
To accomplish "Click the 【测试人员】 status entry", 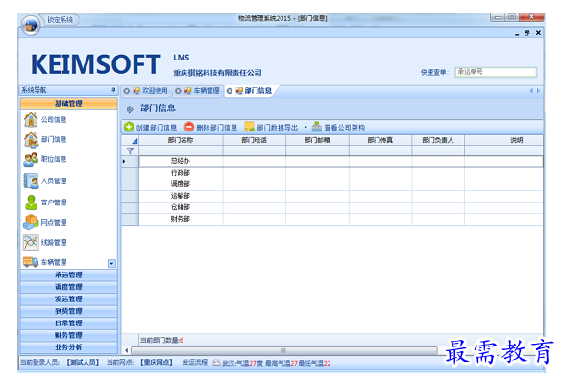I will (x=83, y=362).
